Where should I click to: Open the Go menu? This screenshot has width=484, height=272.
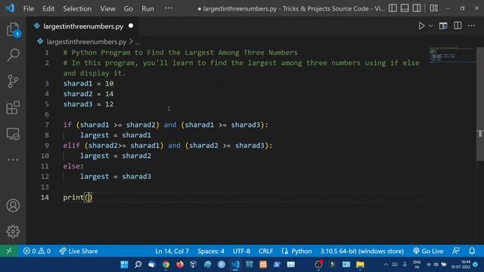coord(129,8)
